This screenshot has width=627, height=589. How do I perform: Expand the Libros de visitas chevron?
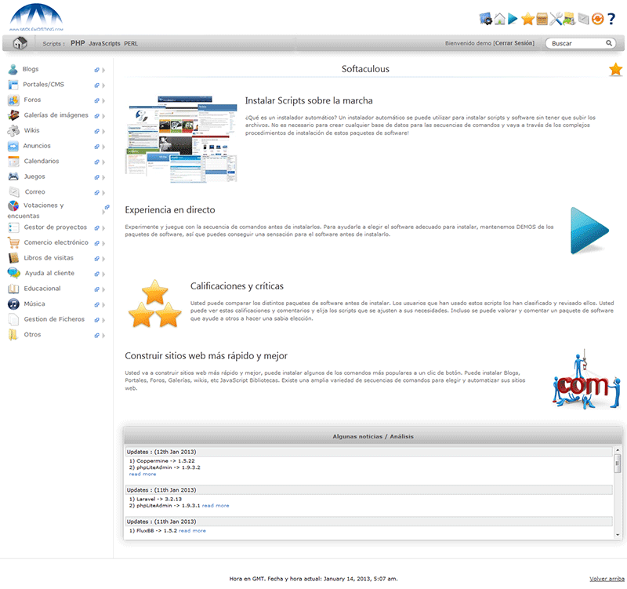[x=103, y=259]
